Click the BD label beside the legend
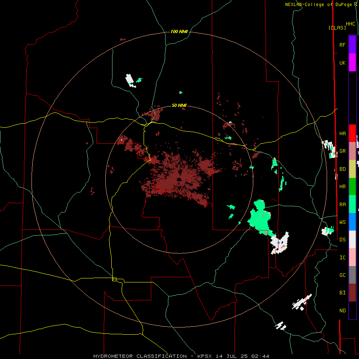Image resolution: width=359 pixels, height=359 pixels. (x=342, y=169)
